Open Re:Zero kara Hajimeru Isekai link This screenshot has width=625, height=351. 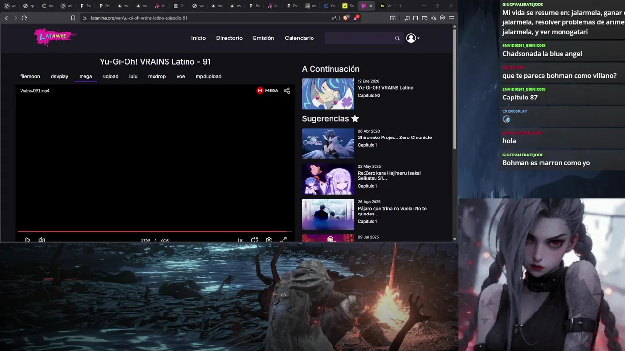(389, 175)
